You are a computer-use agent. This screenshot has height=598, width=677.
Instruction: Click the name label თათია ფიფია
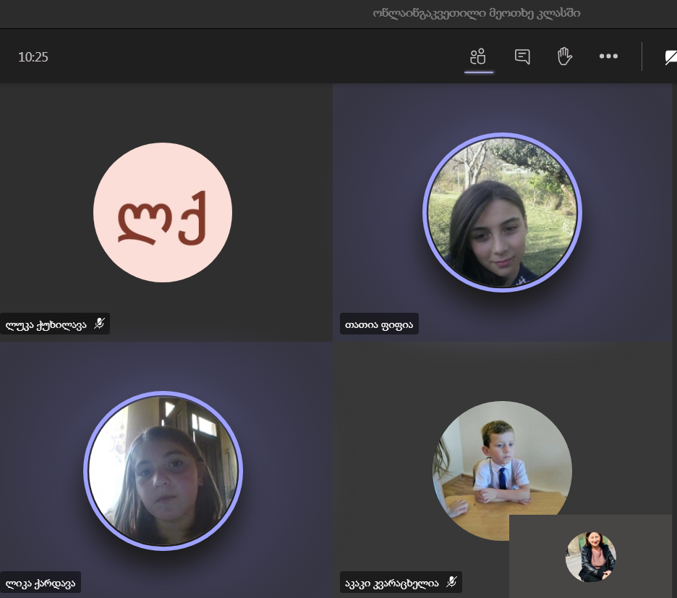tap(379, 324)
